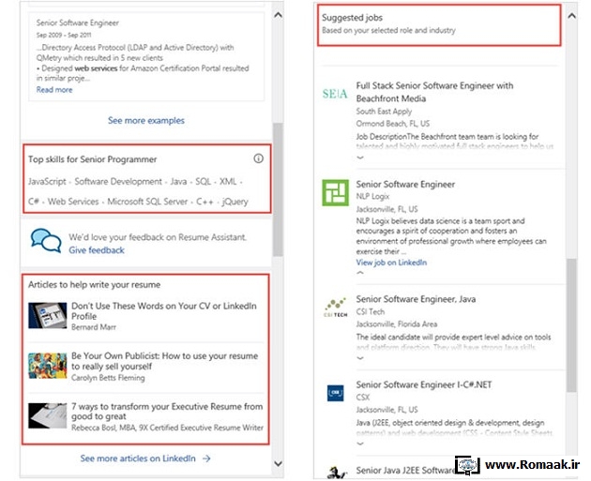Click the blue CSX company logo
Viewport: 591px width, 481px height.
[x=335, y=393]
